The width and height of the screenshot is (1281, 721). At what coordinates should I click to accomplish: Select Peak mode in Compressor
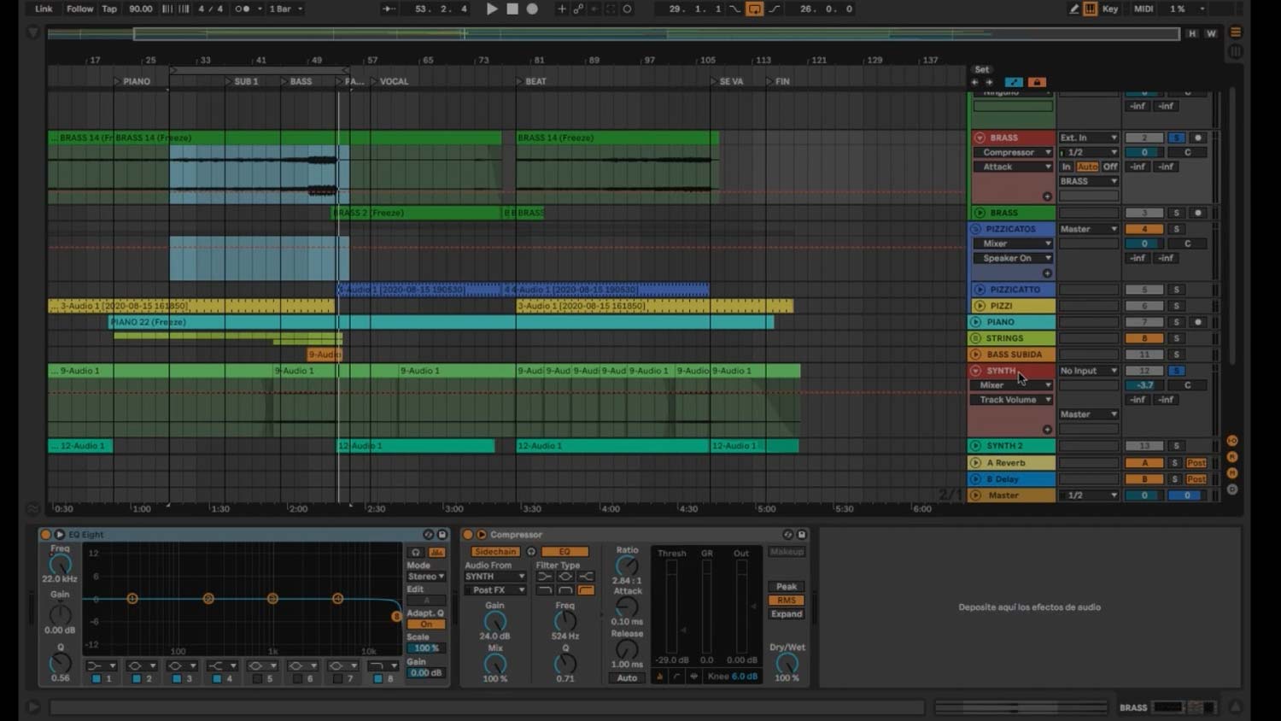[787, 587]
